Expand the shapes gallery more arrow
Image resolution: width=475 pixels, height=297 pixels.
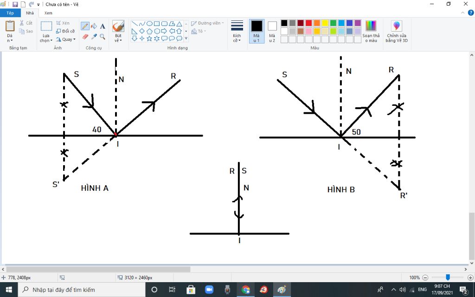[186, 39]
